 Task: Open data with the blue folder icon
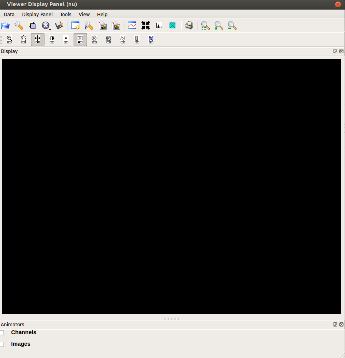coord(5,25)
